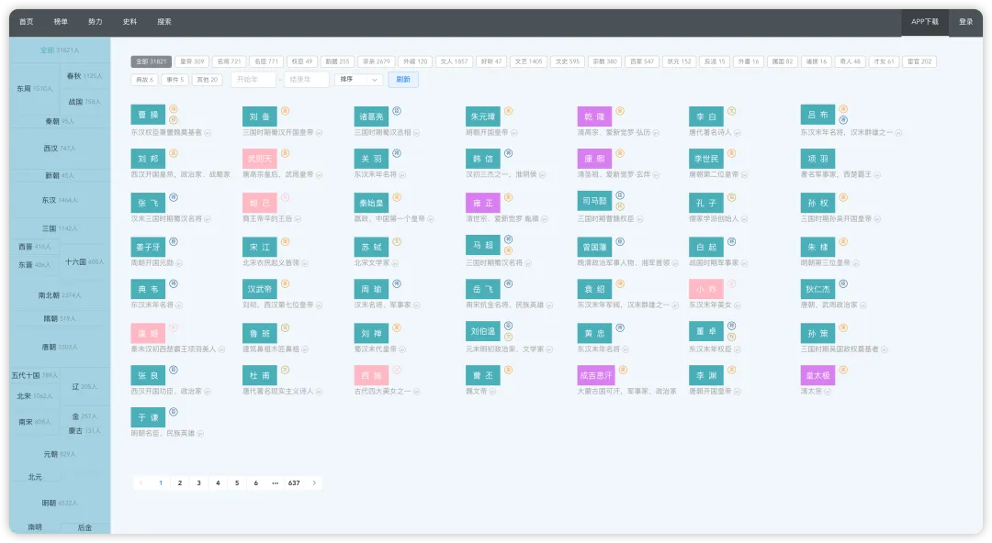Click the blue badge next to 张飞
The width and height of the screenshot is (992, 543).
pyautogui.click(x=174, y=197)
